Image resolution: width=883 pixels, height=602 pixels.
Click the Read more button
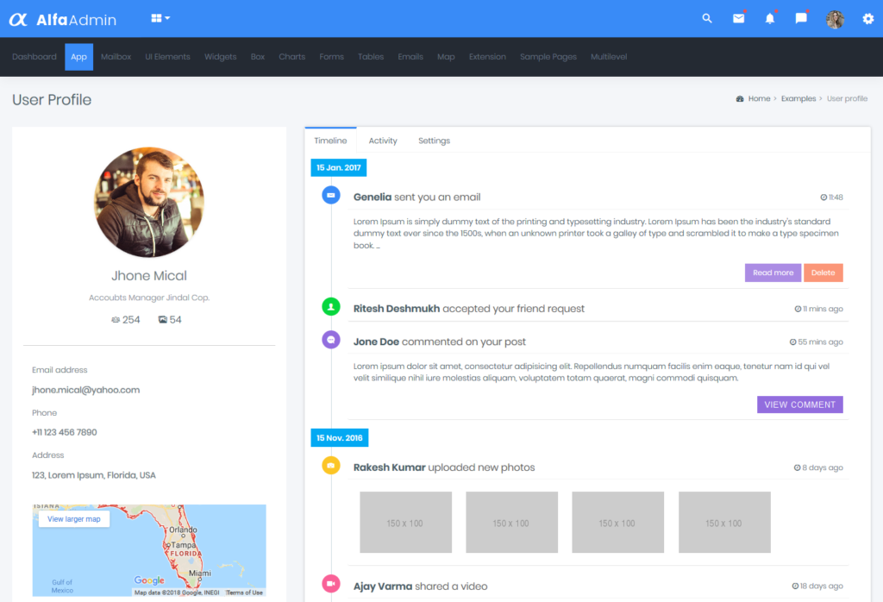(x=773, y=273)
